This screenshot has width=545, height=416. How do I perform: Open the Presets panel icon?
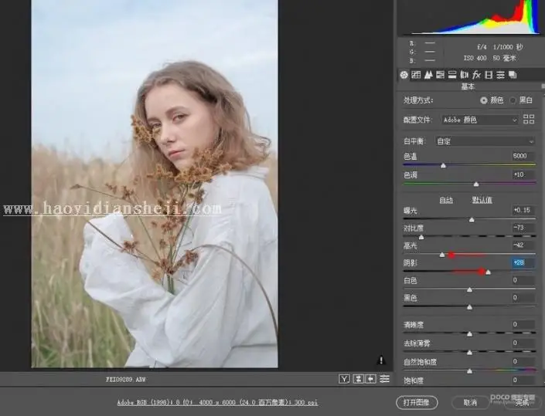coord(500,75)
